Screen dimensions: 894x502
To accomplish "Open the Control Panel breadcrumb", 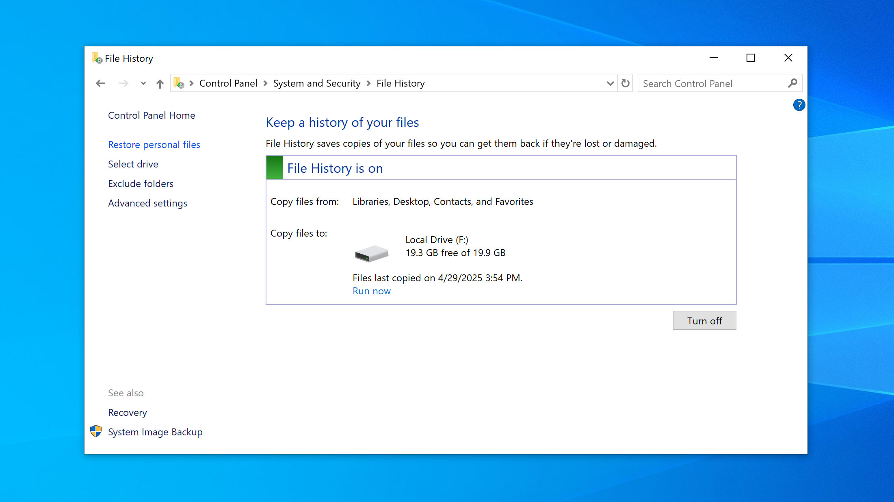I will [228, 83].
